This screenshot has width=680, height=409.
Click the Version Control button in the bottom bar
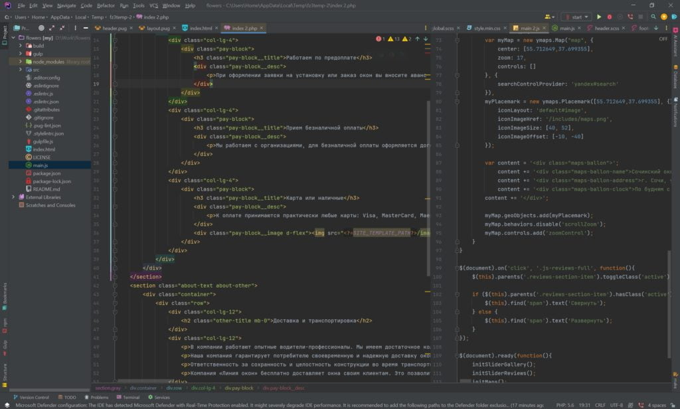coord(31,397)
